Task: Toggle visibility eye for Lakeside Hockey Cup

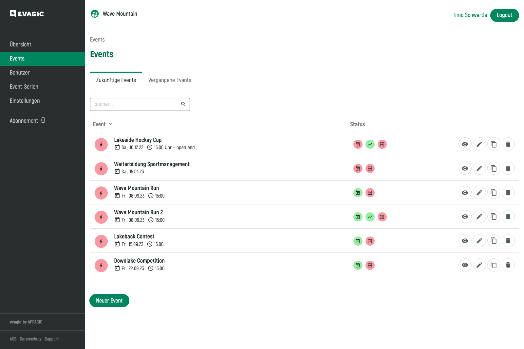Action: [x=465, y=144]
